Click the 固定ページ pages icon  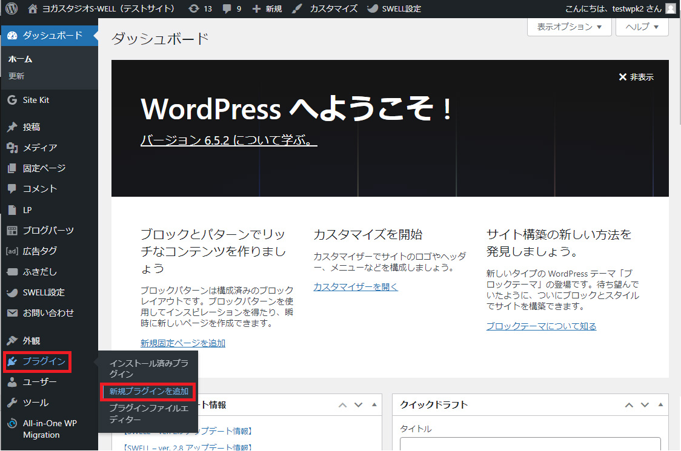(12, 168)
